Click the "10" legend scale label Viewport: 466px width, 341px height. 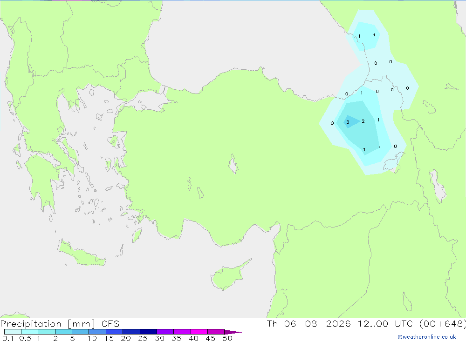point(92,338)
